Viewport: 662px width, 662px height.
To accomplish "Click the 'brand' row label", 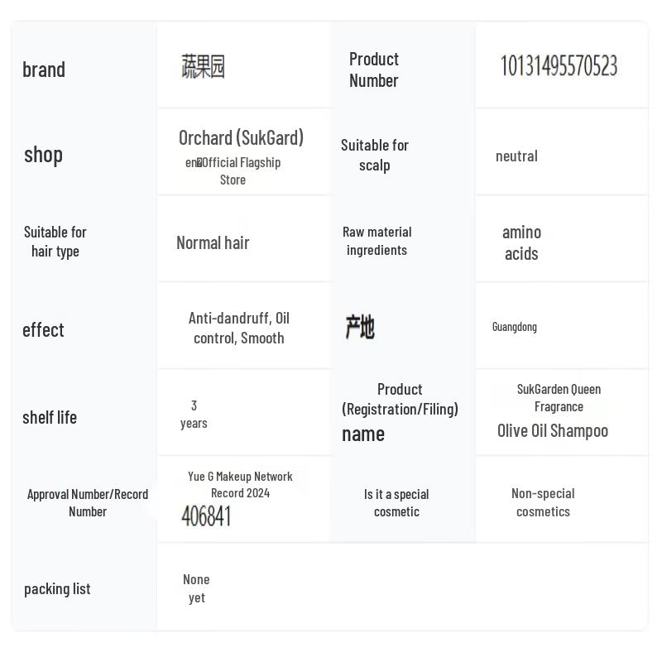I will (x=44, y=70).
